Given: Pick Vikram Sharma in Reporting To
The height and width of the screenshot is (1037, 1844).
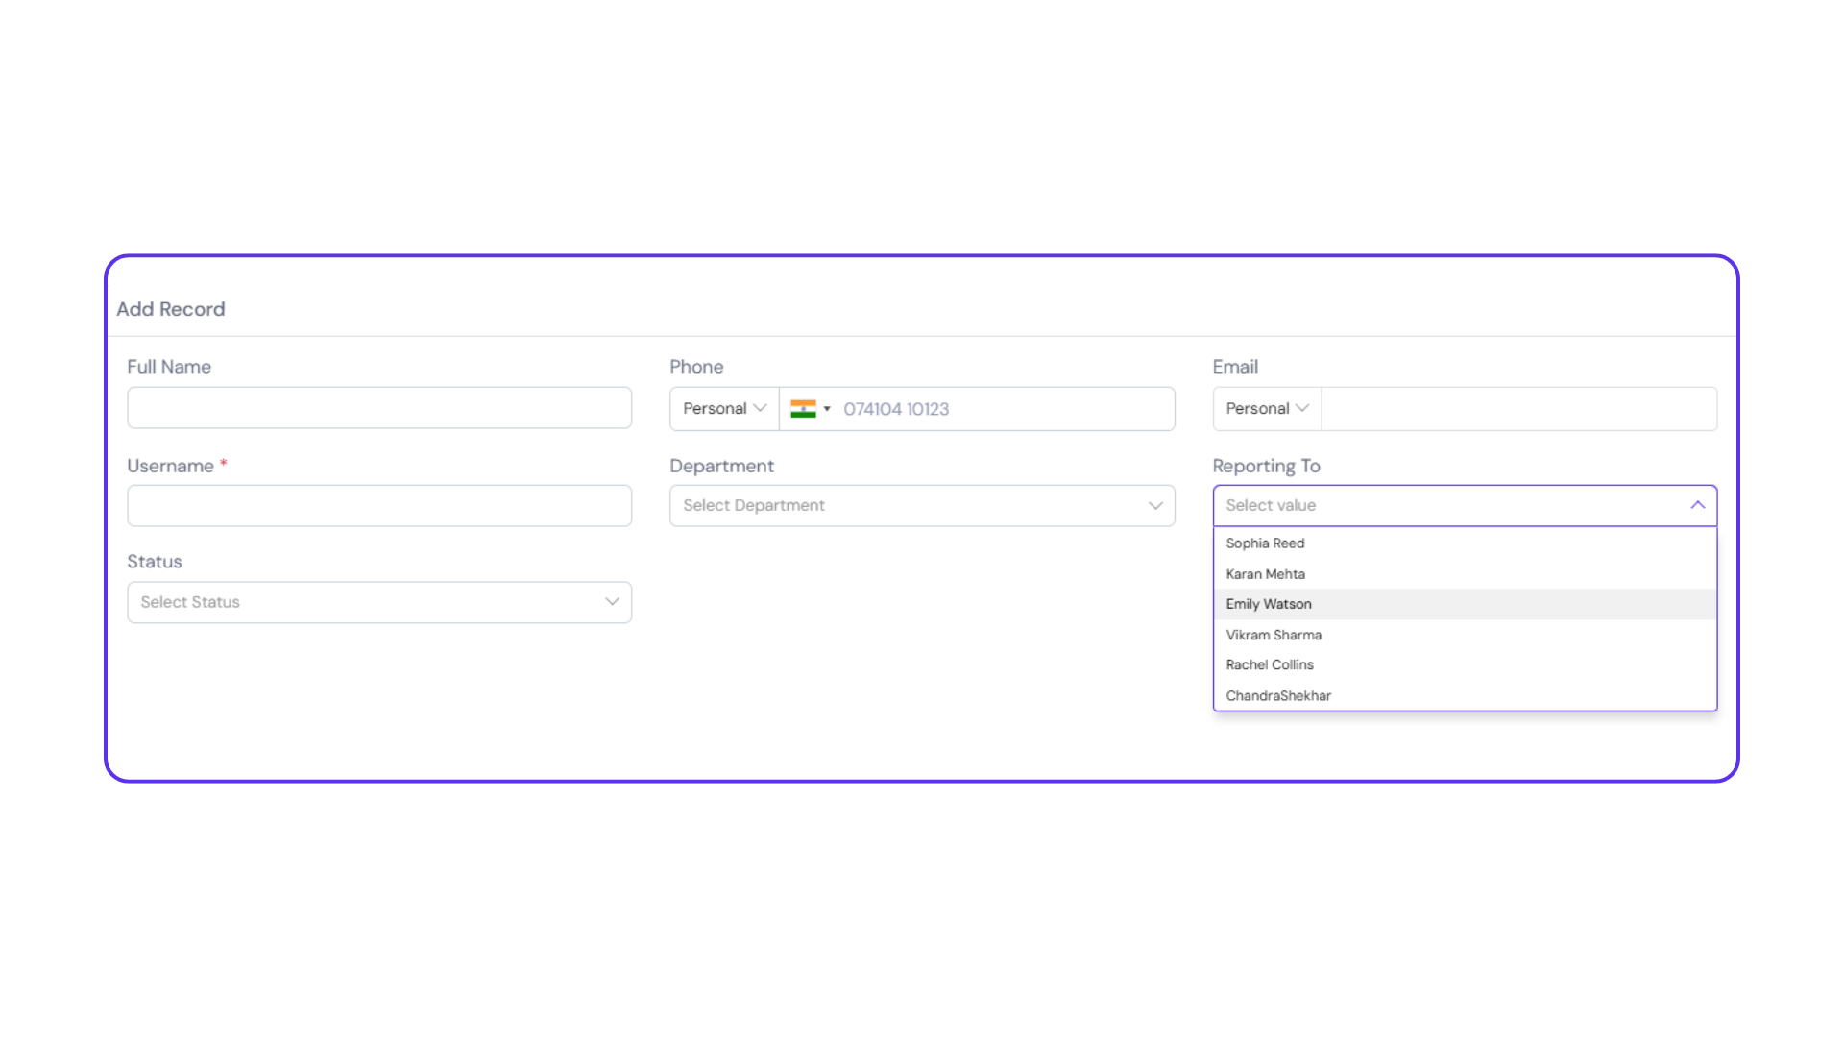Looking at the screenshot, I should pos(1274,635).
